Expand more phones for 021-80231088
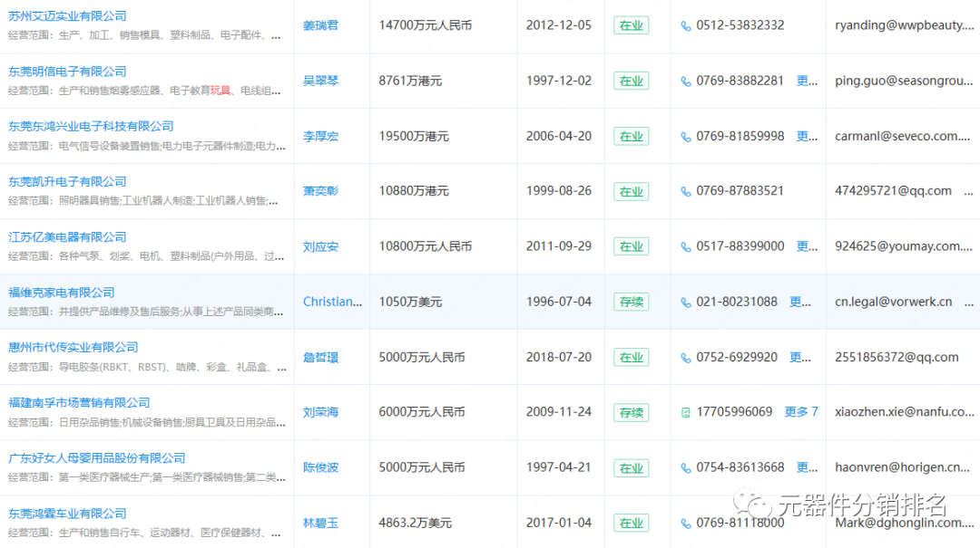The width and height of the screenshot is (980, 548). pyautogui.click(x=800, y=303)
